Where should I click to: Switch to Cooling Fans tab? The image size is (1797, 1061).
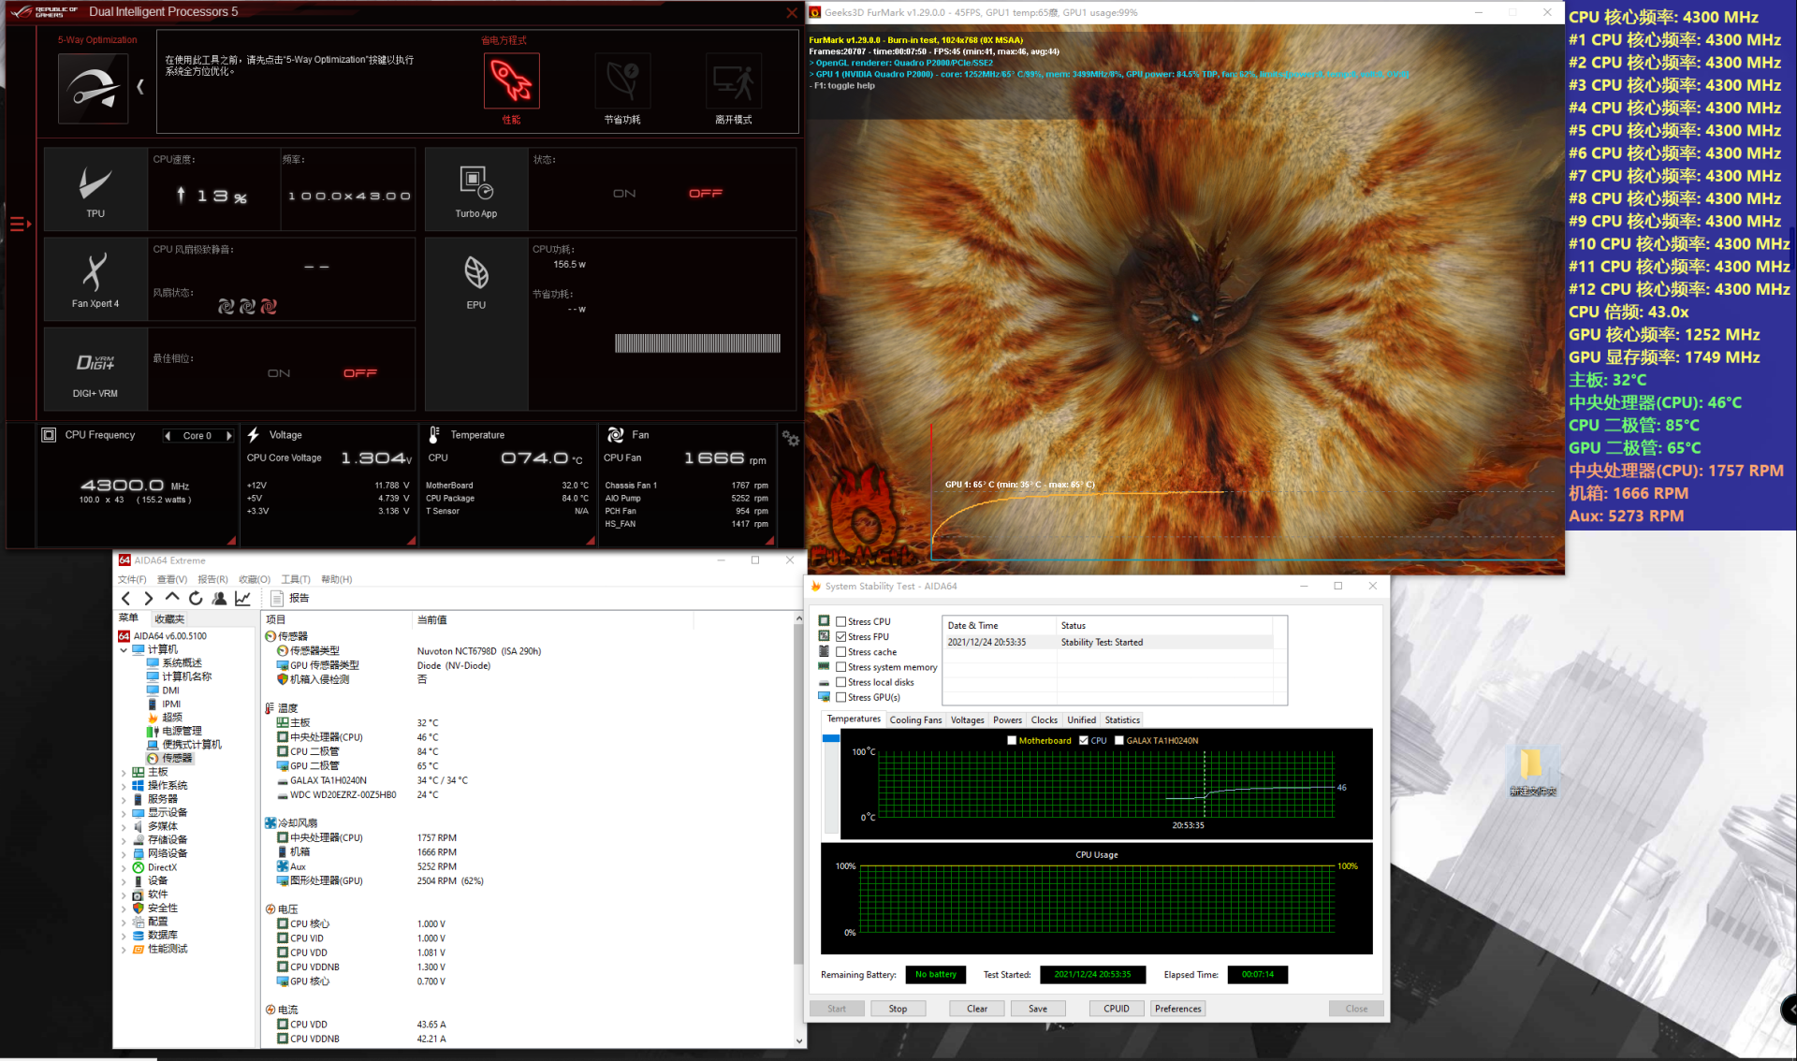[x=915, y=719]
